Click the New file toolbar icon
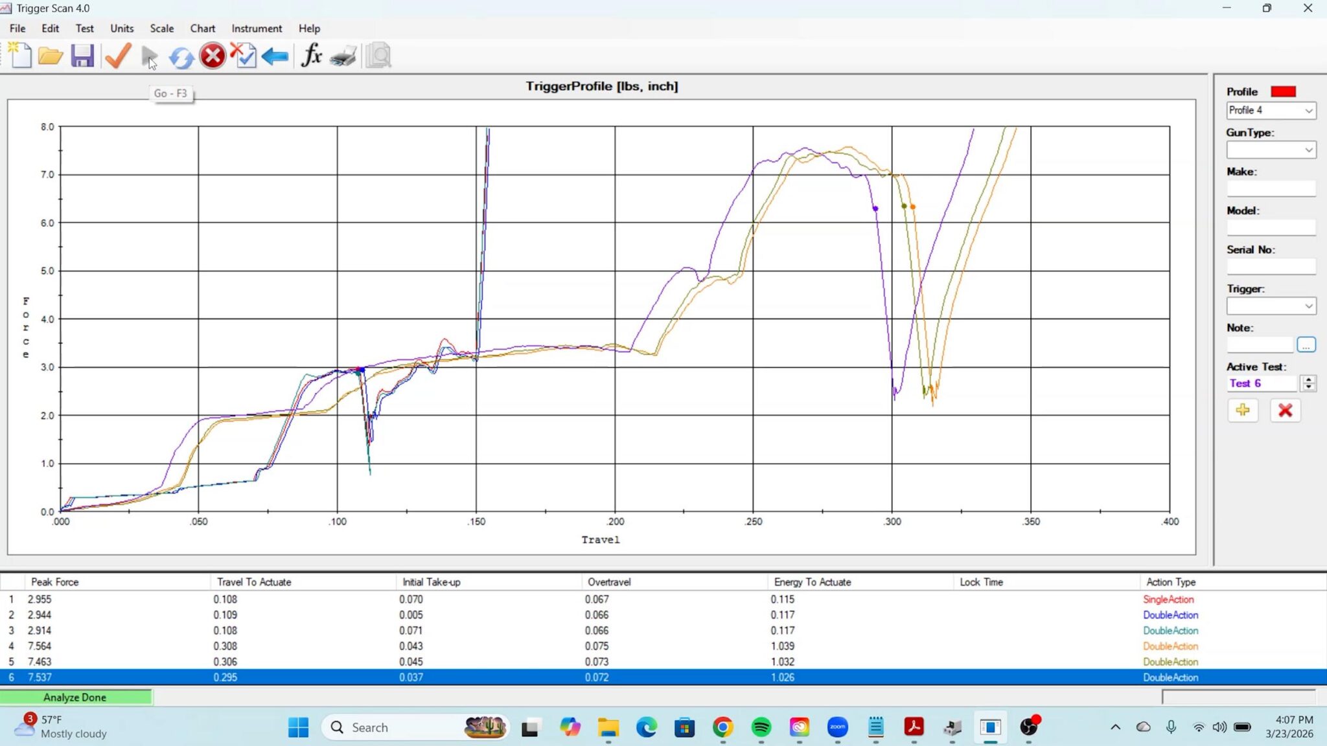Screen dimensions: 1327x746 coord(21,56)
